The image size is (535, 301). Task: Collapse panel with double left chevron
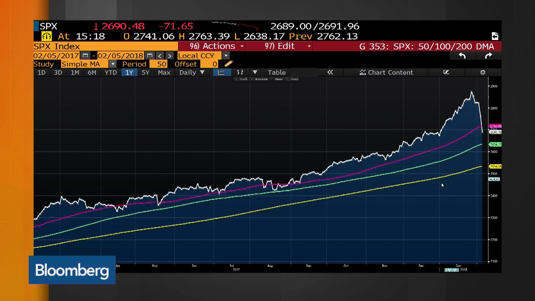point(330,72)
